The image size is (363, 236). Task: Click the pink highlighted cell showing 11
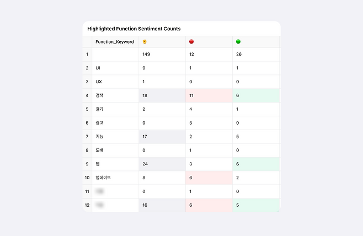[x=209, y=95]
